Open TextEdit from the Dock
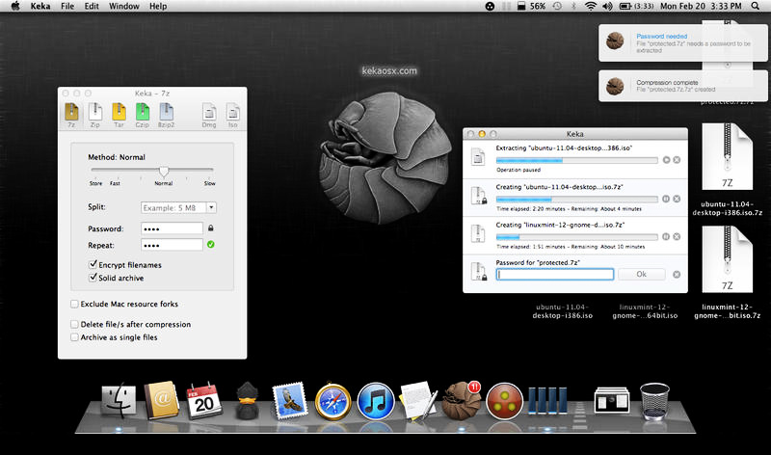 click(x=418, y=401)
